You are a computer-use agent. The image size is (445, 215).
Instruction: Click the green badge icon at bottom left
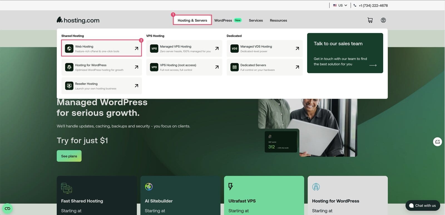[x=8, y=208]
